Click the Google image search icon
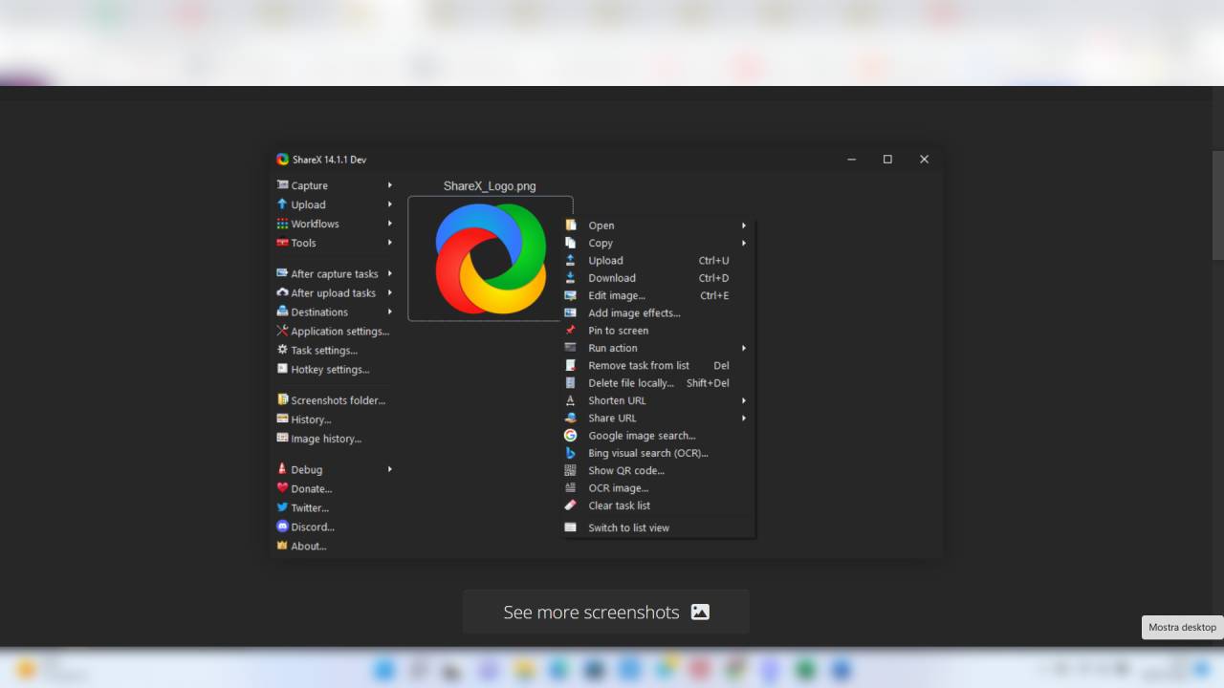Viewport: 1224px width, 688px height. coord(571,436)
